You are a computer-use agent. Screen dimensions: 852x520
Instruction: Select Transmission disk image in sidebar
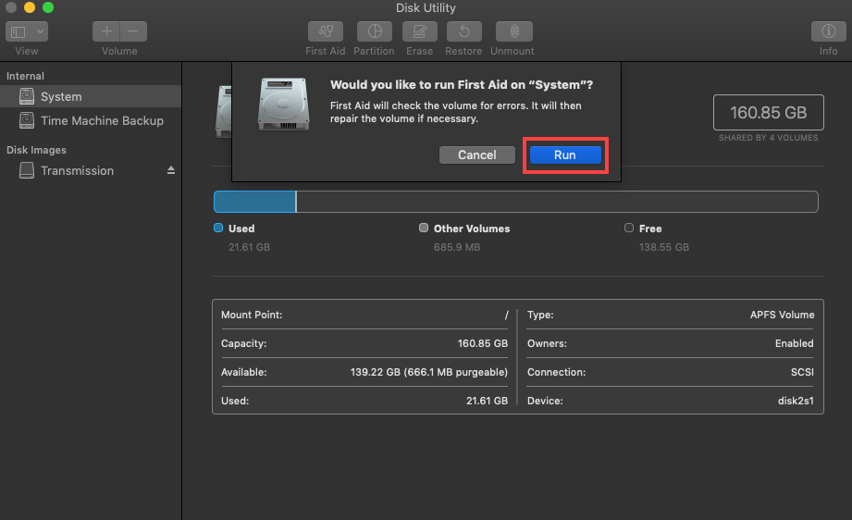(77, 170)
